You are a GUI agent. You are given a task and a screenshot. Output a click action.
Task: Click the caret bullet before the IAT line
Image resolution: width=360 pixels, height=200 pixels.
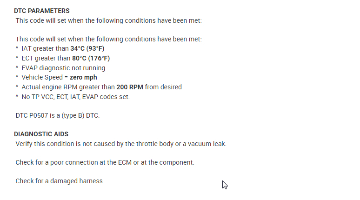pyautogui.click(x=17, y=48)
